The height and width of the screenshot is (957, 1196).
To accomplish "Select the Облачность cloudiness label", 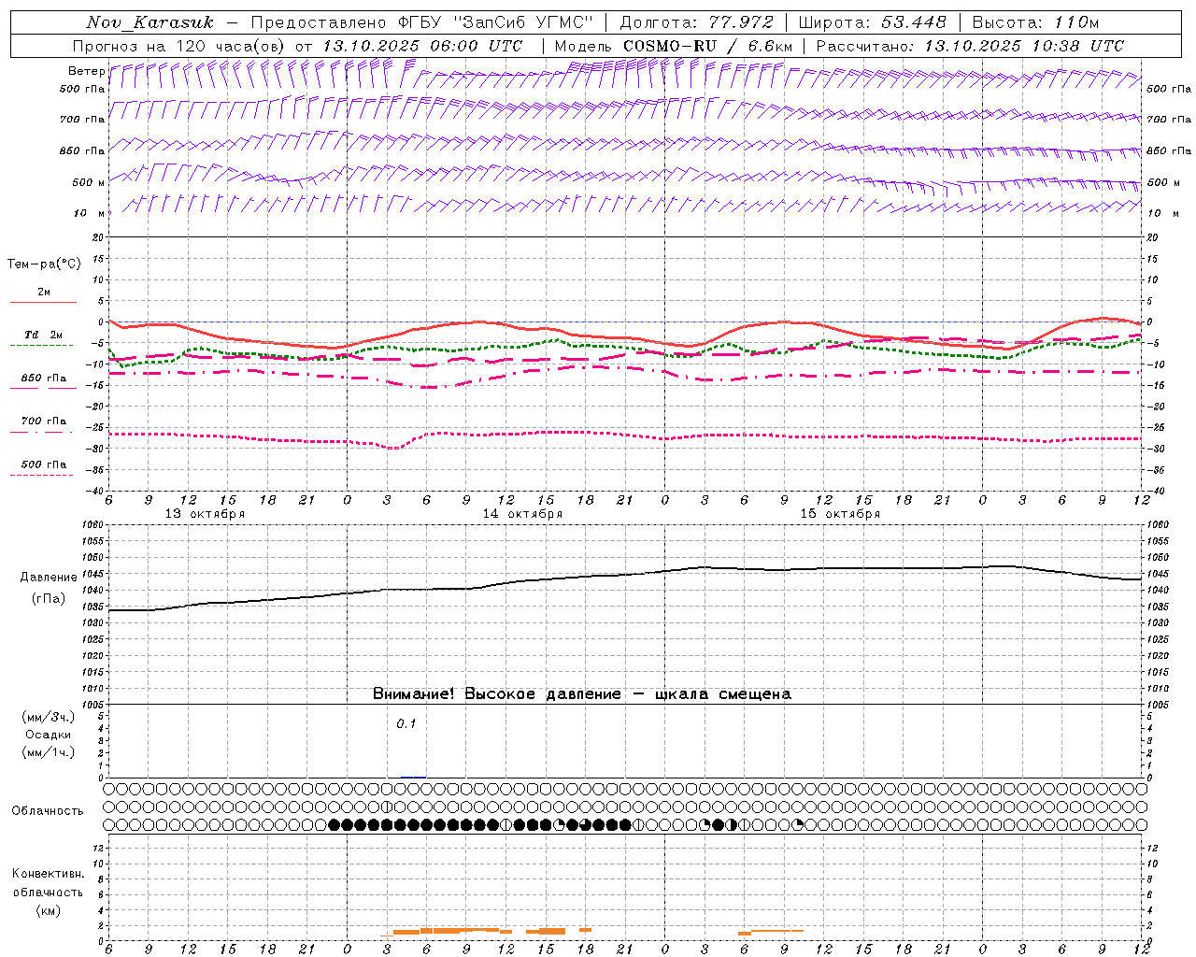I will coord(48,811).
